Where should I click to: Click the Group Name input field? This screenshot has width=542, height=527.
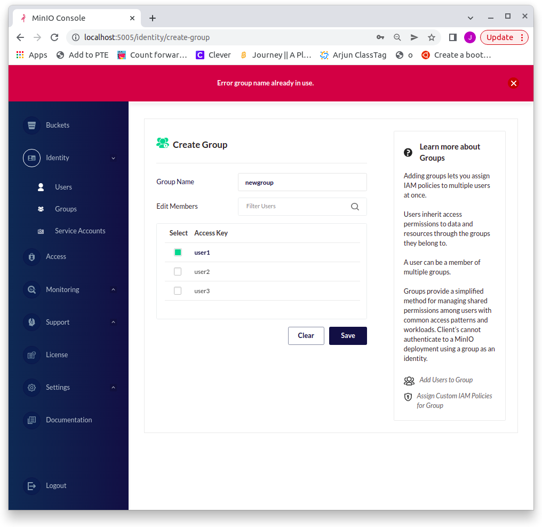[x=302, y=182]
